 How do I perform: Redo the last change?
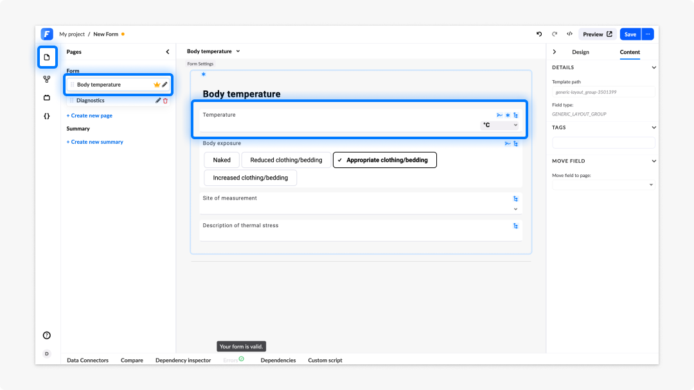pos(555,34)
